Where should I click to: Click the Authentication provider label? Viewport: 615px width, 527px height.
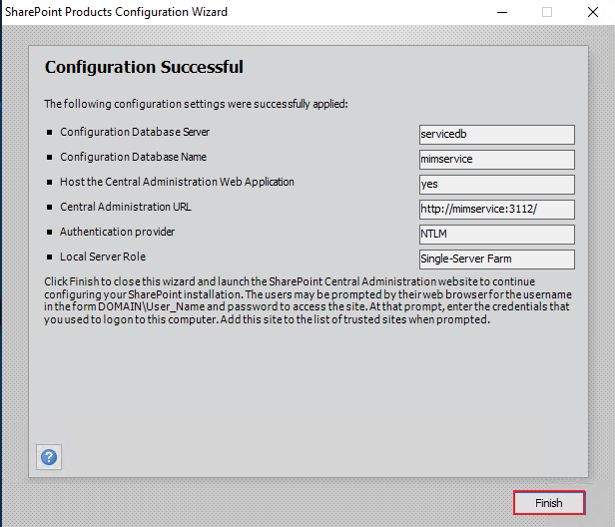point(117,232)
